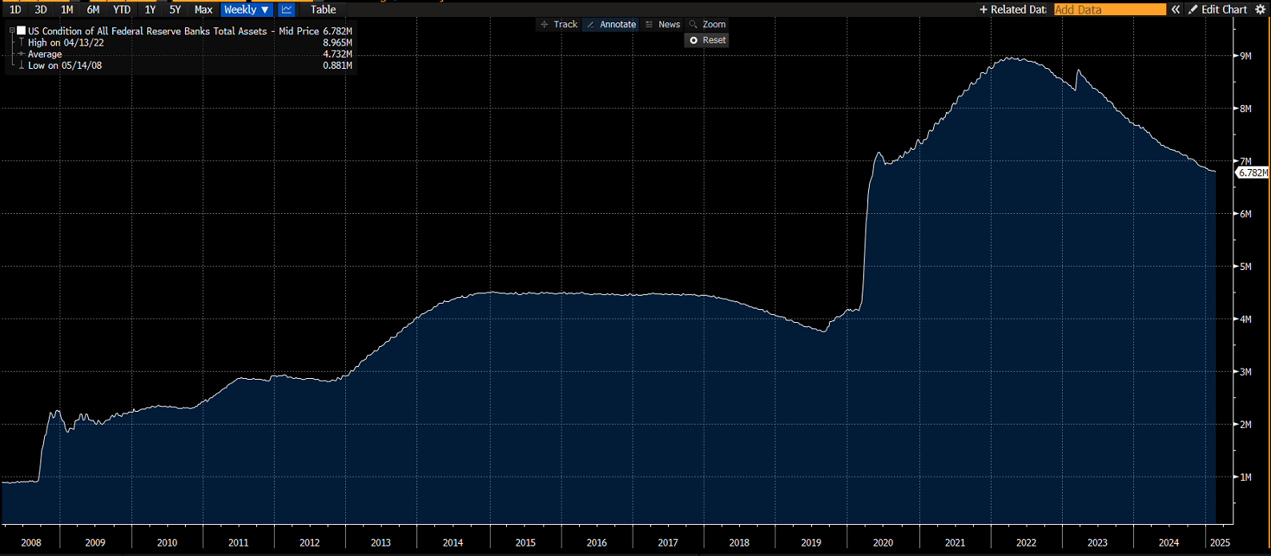The image size is (1271, 556).
Task: Collapse the legend tree toggle
Action: pos(12,31)
